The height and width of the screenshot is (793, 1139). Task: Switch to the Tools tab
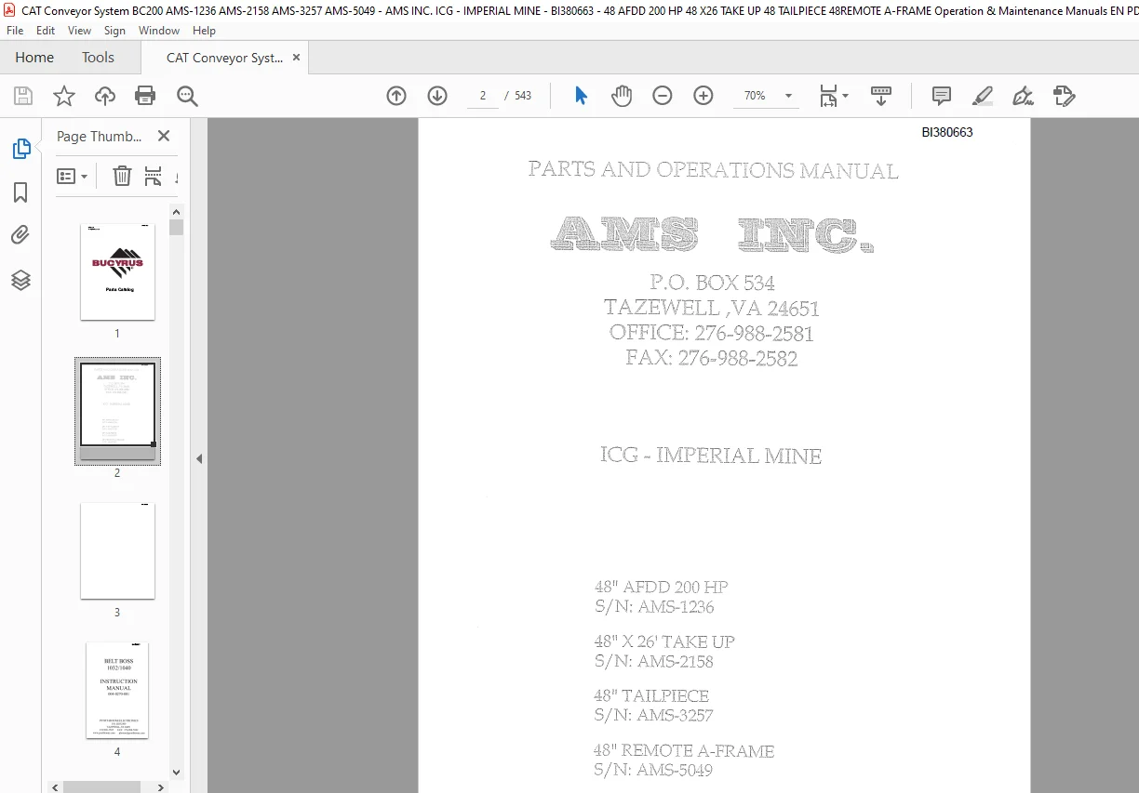pyautogui.click(x=98, y=58)
